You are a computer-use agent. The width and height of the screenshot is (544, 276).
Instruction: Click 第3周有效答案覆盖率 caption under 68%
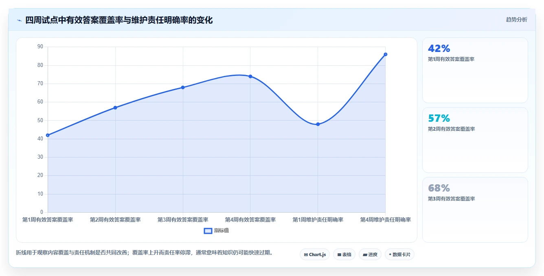pos(451,199)
